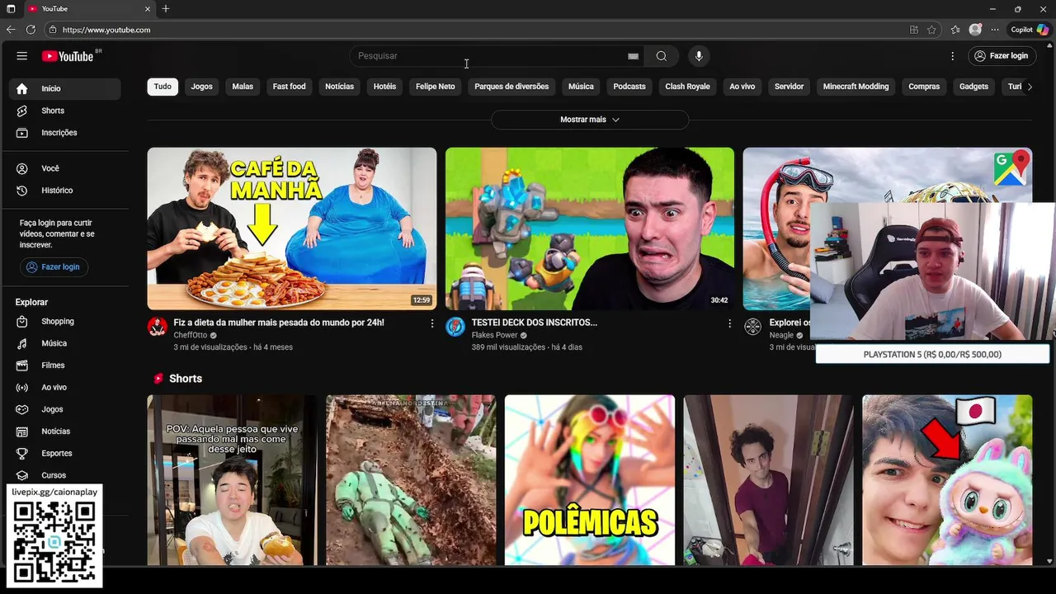Open Você in the sidebar
This screenshot has width=1056, height=594.
(64, 168)
